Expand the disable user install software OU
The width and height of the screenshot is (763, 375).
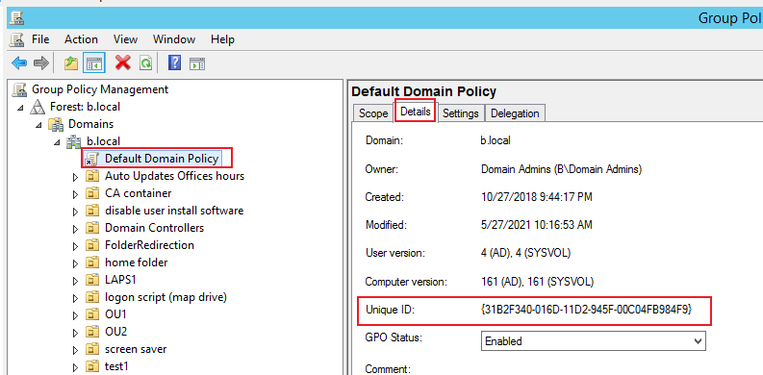[75, 212]
